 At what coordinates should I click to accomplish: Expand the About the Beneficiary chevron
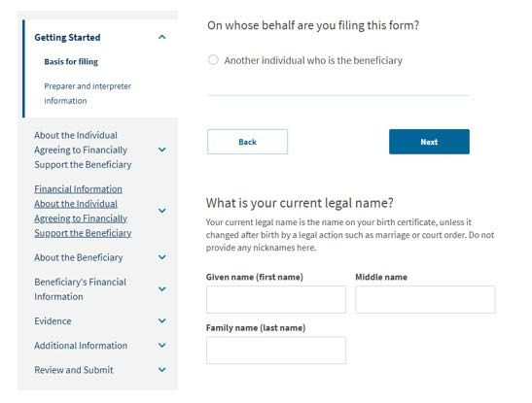point(162,257)
